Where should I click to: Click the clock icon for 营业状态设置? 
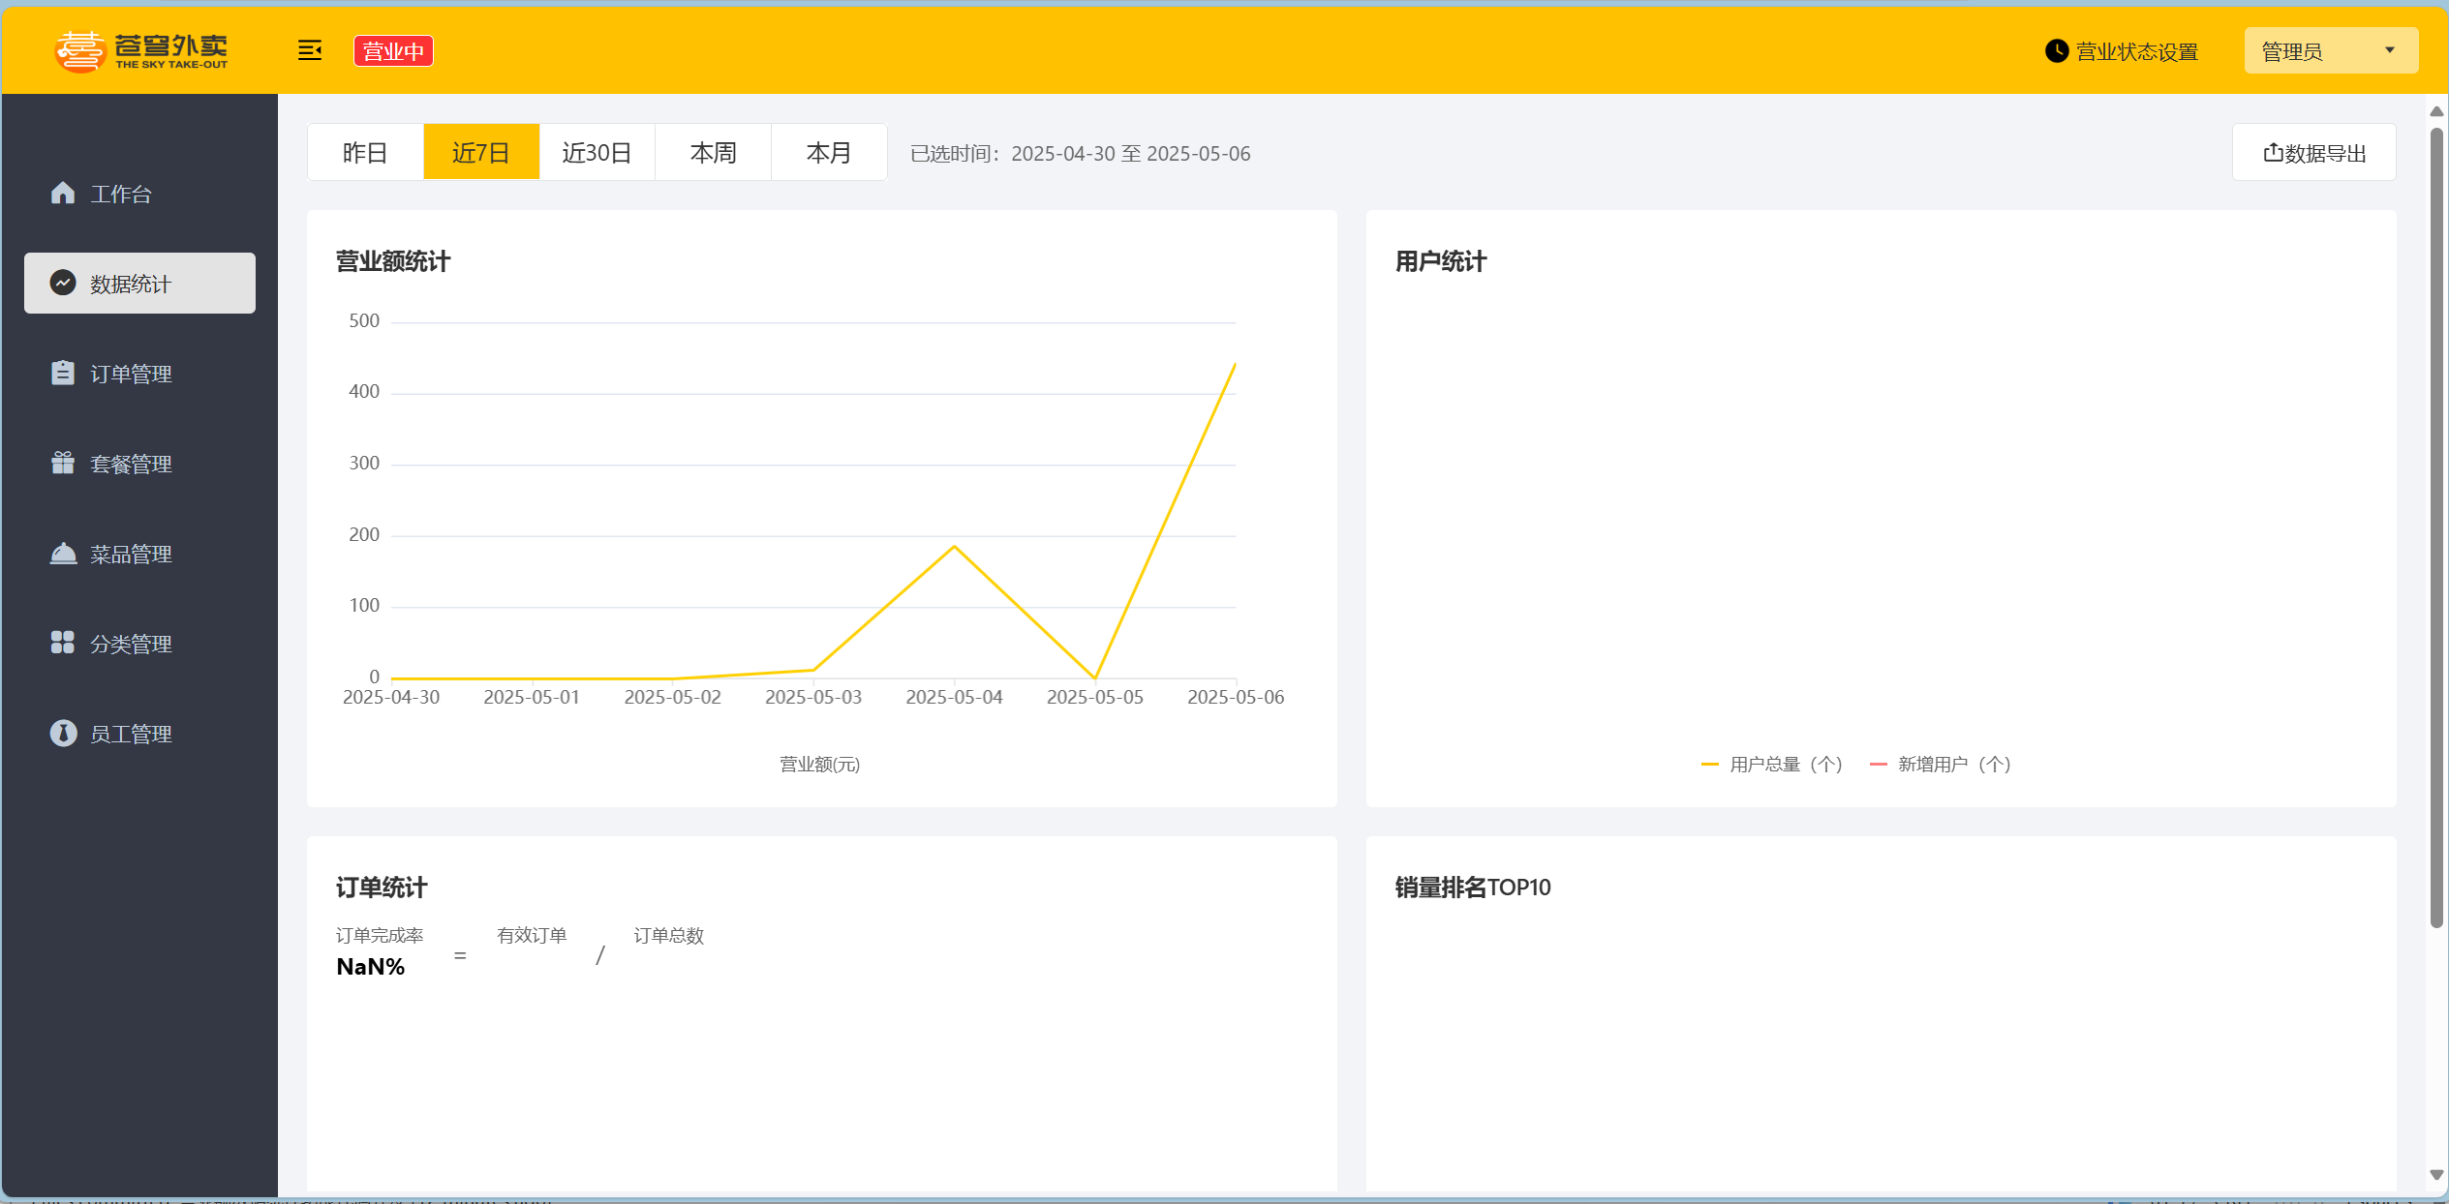pyautogui.click(x=2056, y=51)
